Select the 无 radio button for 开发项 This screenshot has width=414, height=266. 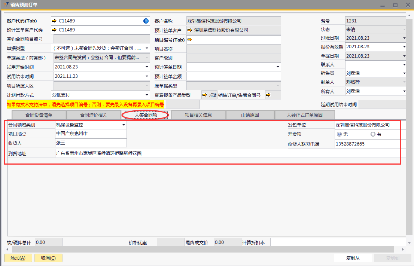(339, 134)
